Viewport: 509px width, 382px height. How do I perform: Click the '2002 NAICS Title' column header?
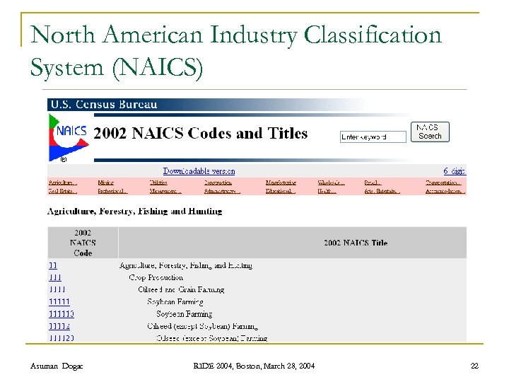tap(356, 243)
